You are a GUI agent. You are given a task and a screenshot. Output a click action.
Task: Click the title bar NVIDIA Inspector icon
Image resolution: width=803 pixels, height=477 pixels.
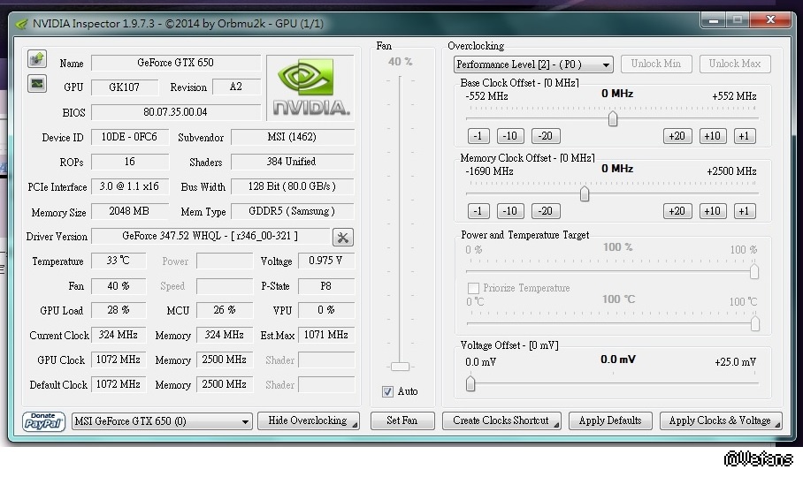coord(21,24)
